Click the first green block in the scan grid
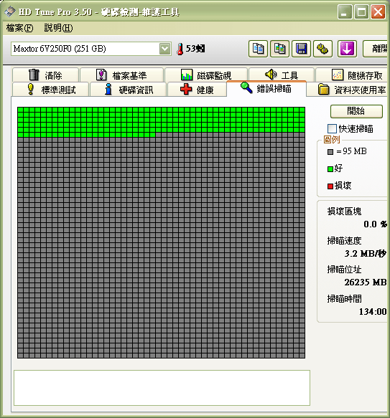Screen dimensions: 390x418 pos(20,110)
